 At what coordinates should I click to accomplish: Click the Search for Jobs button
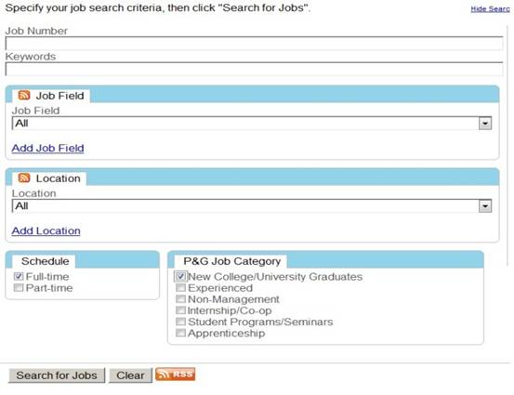coord(57,375)
